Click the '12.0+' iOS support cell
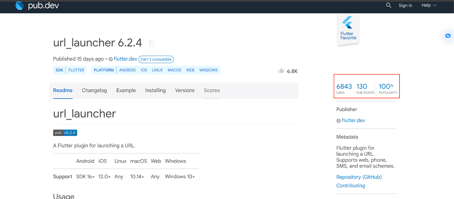Viewport: 454px width, 199px height. tap(104, 177)
